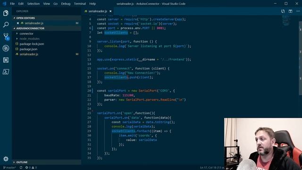Open the Help menu
This screenshot has height=170, width=302.
pyautogui.click(x=92, y=4)
